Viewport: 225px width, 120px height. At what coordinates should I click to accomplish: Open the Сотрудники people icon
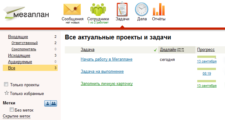98,9
